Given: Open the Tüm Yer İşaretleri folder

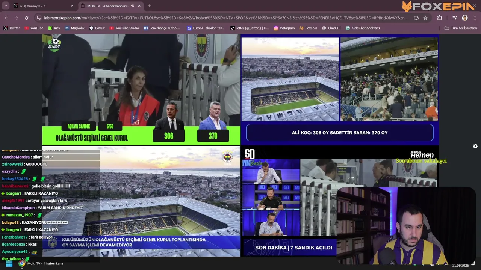Looking at the screenshot, I should click(x=460, y=28).
